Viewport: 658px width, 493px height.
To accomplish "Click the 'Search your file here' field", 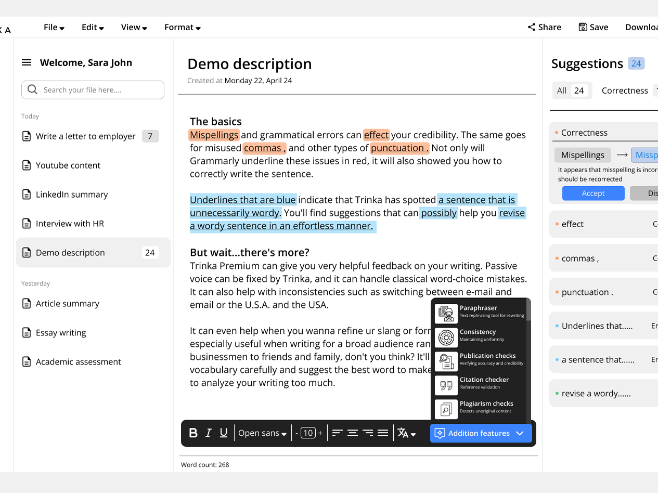I will click(x=93, y=90).
